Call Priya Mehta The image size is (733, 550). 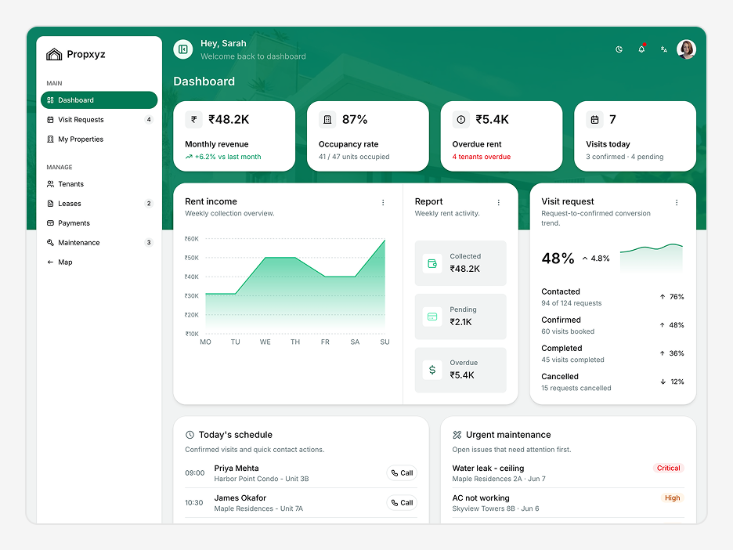[402, 473]
